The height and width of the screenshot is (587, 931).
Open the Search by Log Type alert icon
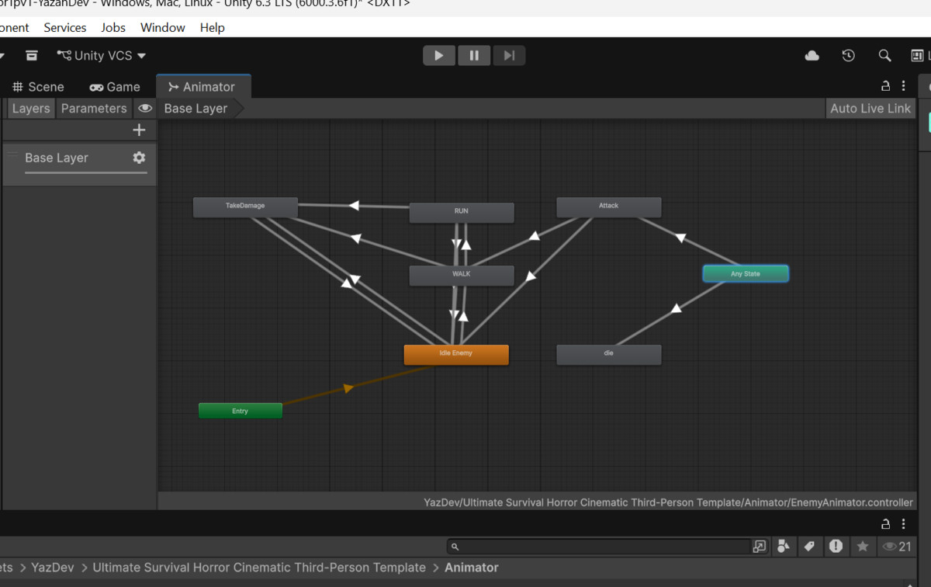tap(836, 547)
